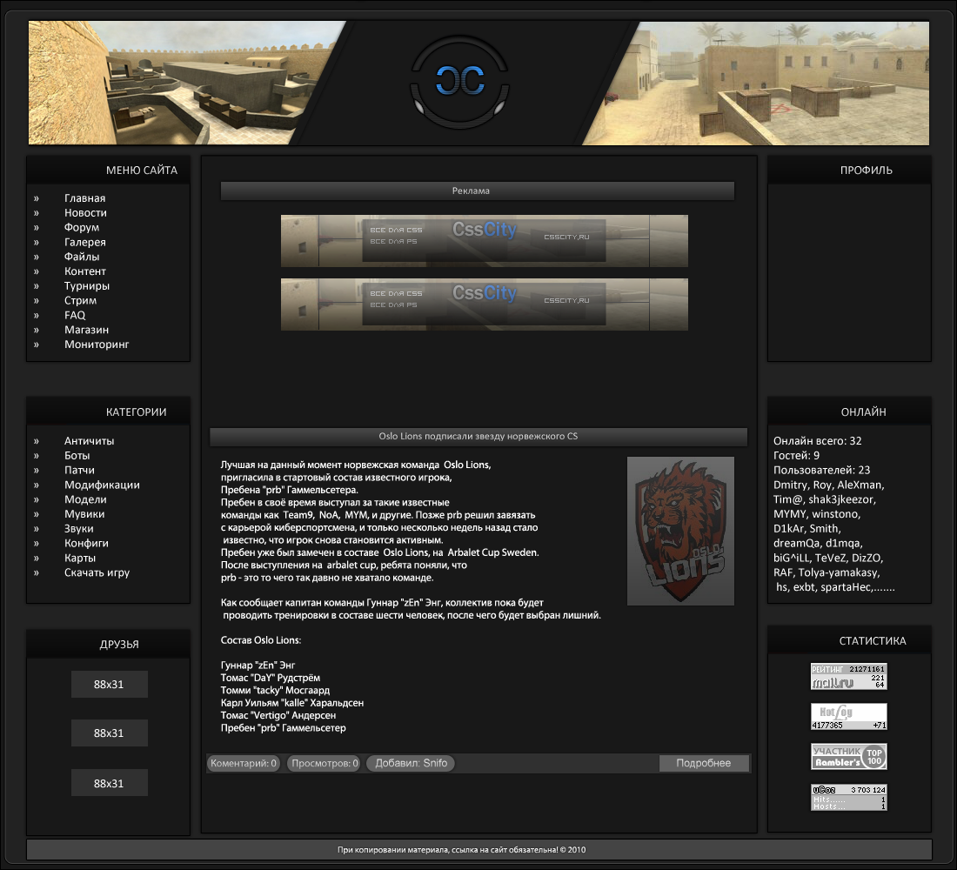Open the Oslo Lions news headline

point(478,437)
